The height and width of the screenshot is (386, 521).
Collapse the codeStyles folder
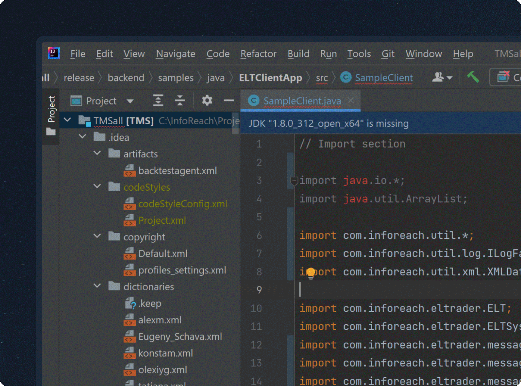(x=97, y=186)
